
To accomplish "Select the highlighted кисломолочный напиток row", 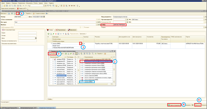I will click(x=98, y=61).
